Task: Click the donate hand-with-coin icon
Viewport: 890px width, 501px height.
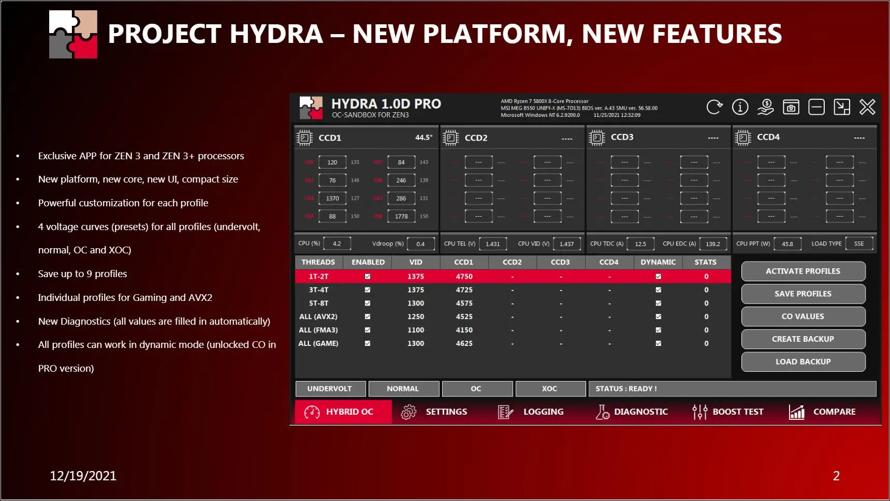Action: (x=765, y=107)
